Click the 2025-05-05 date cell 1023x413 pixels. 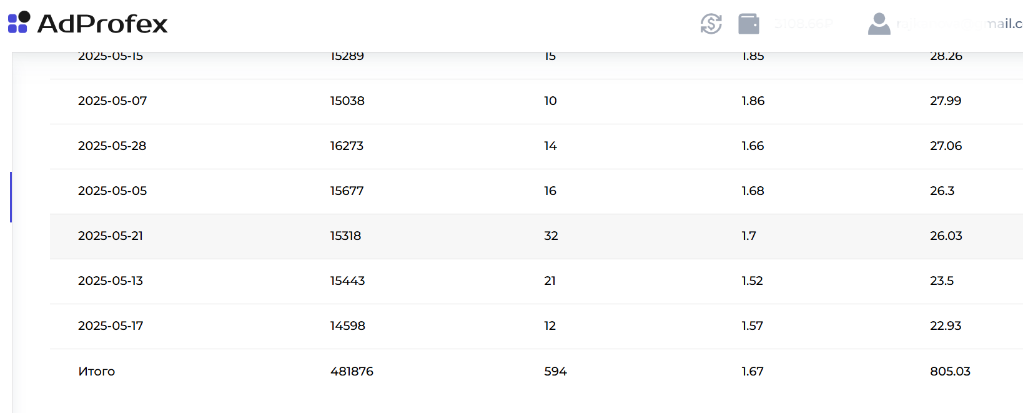pos(112,191)
